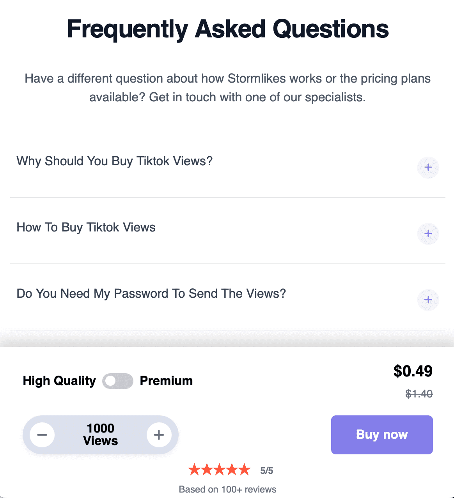Image resolution: width=454 pixels, height=498 pixels.
Task: Select the '1000 Views' quantity display
Action: click(x=100, y=434)
